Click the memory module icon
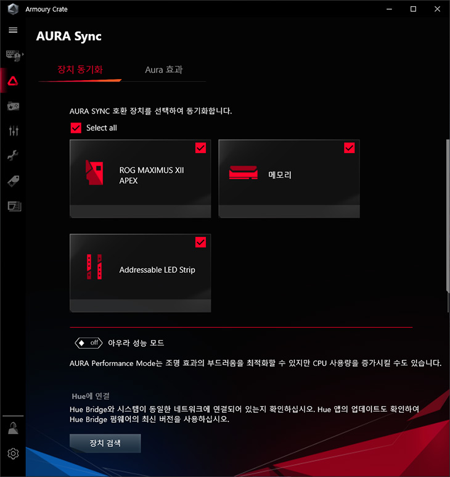This screenshot has width=450, height=477. coord(243,173)
